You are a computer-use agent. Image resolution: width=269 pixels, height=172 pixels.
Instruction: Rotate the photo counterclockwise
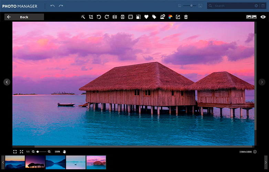point(99,17)
